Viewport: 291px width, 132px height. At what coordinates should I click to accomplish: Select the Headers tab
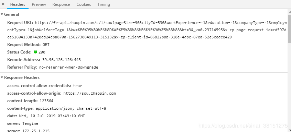[x=18, y=4]
